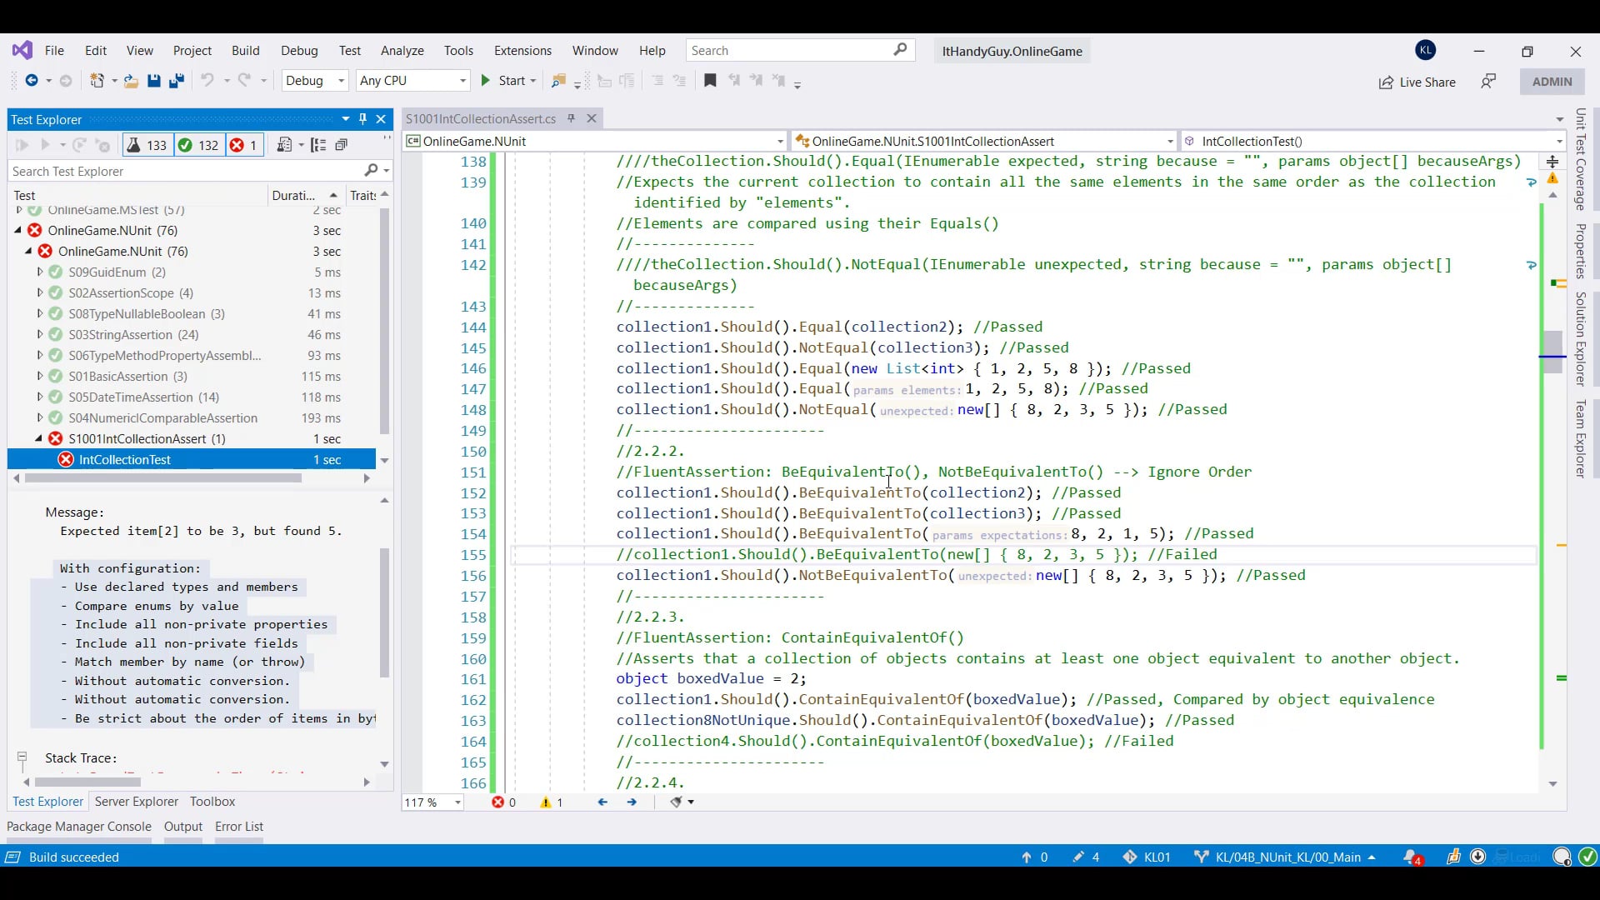Click the group tests by hierarchy icon
The width and height of the screenshot is (1600, 900).
coord(318,144)
